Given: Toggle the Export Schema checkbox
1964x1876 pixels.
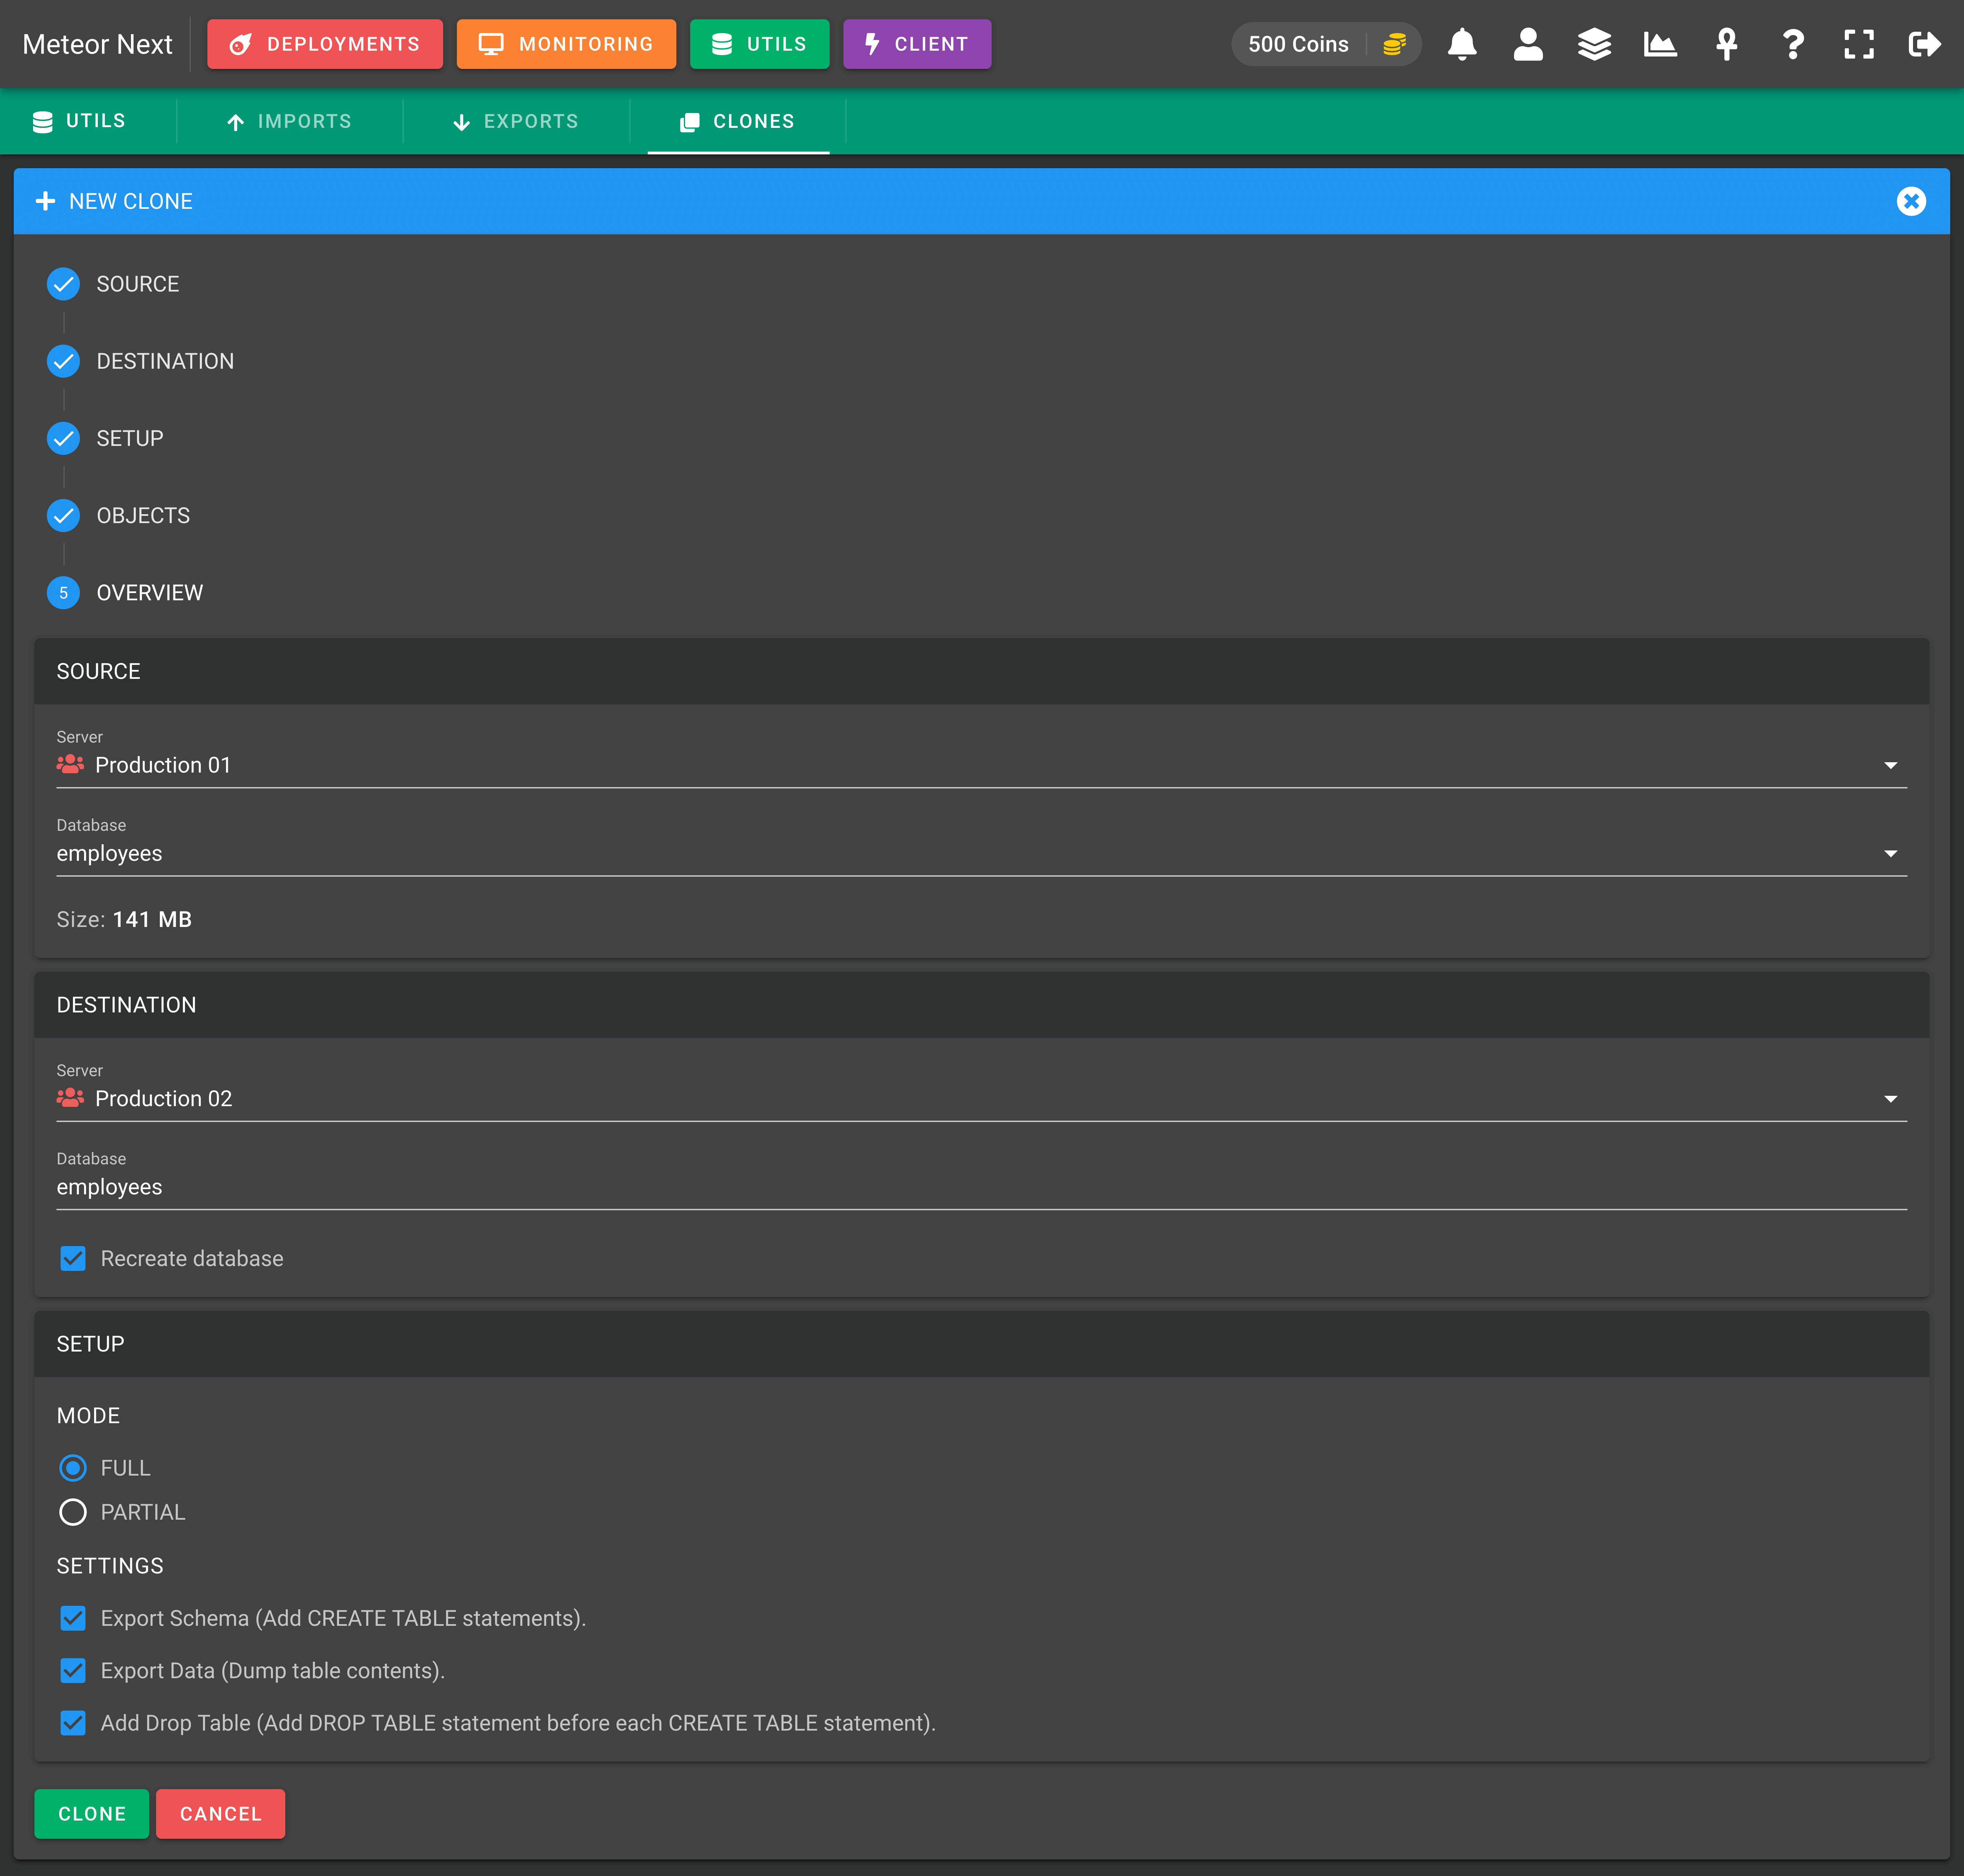Looking at the screenshot, I should point(73,1618).
